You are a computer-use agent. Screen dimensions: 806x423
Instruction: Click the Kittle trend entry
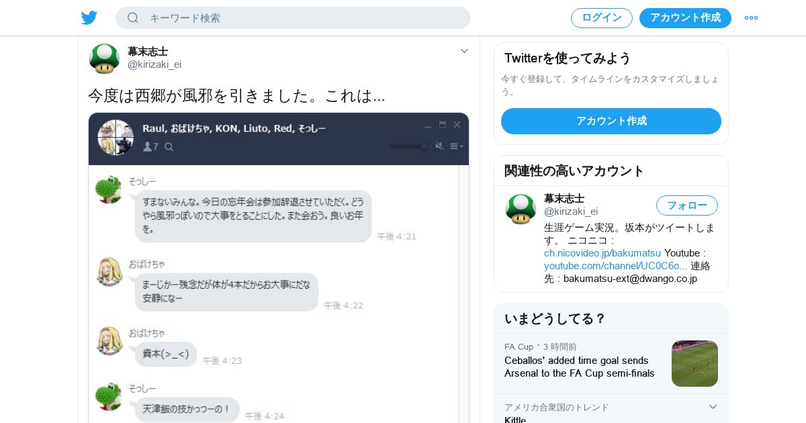515,419
